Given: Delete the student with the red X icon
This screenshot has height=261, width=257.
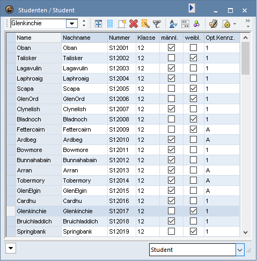Looking at the screenshot, I should [x=134, y=24].
